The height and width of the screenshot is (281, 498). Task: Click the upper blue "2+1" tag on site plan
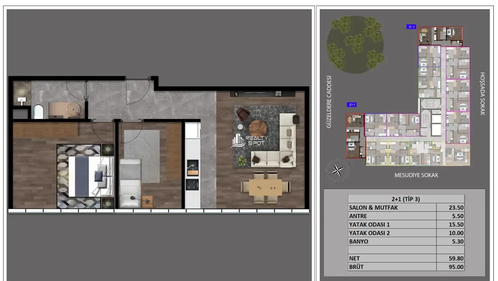(411, 27)
